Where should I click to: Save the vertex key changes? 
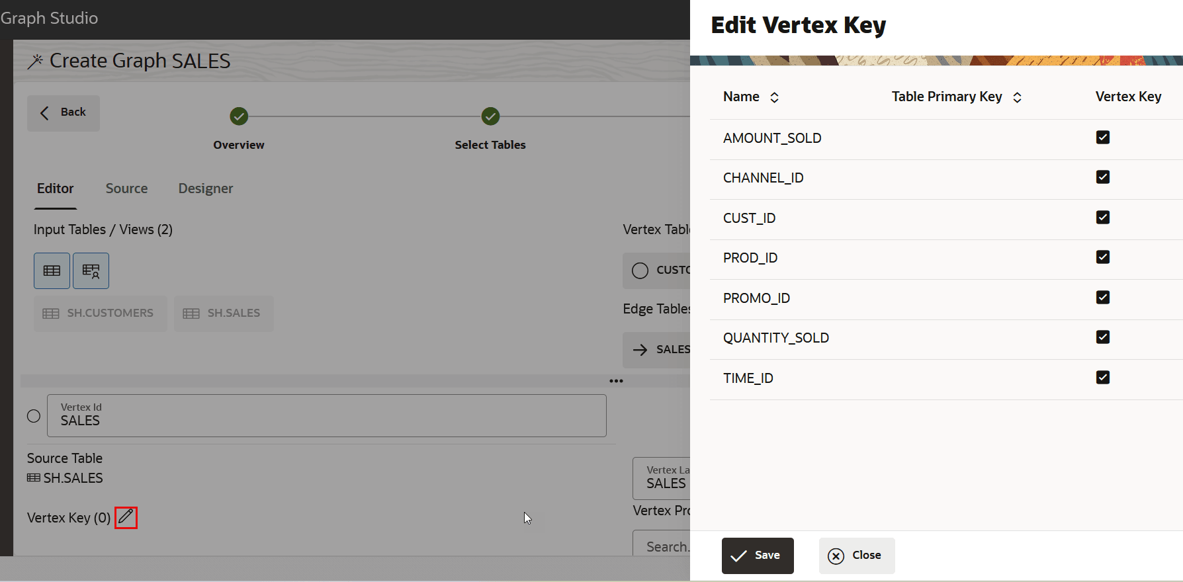pos(757,556)
